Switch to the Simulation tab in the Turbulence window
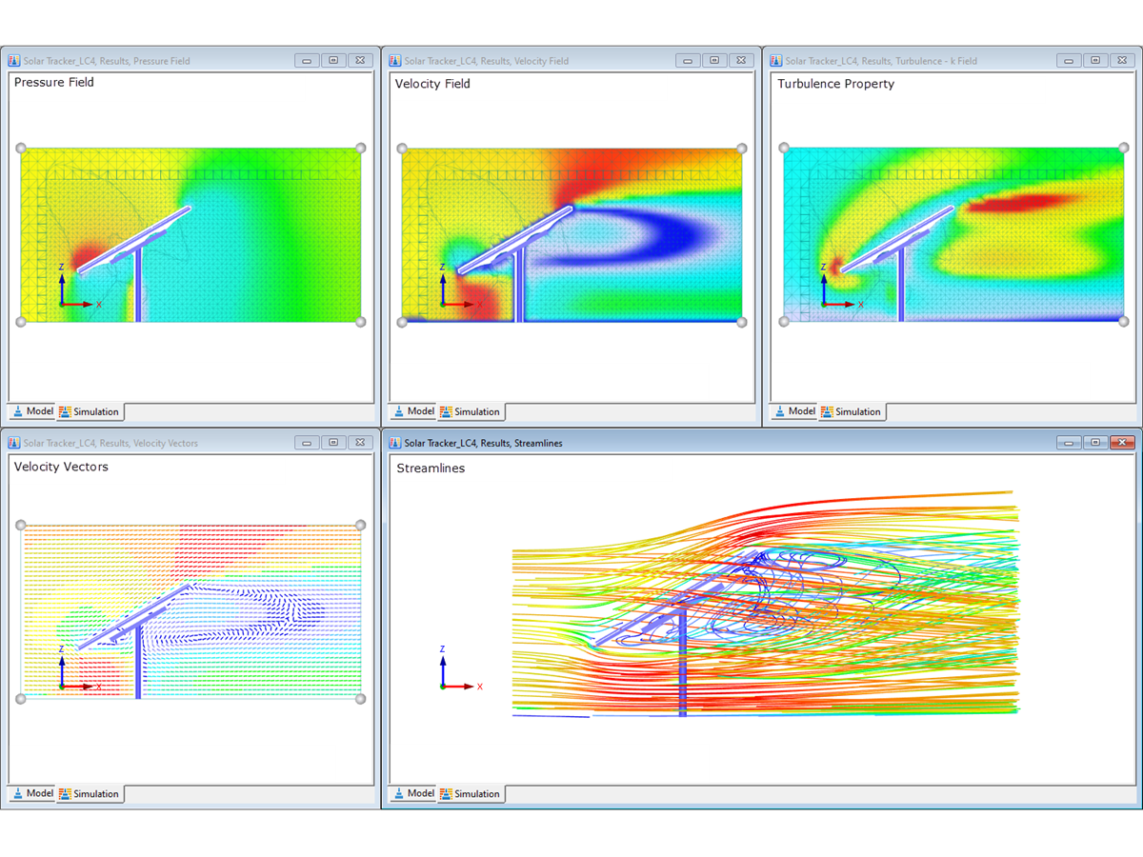The width and height of the screenshot is (1143, 857). [x=851, y=411]
